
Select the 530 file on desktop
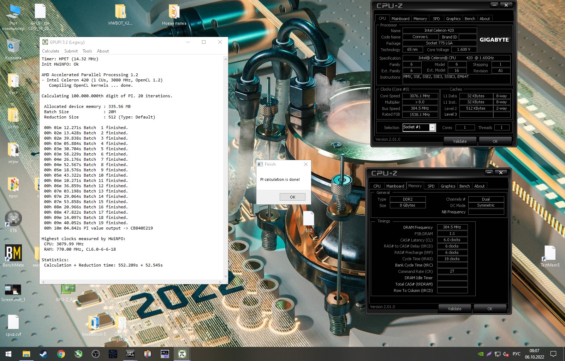[309, 222]
